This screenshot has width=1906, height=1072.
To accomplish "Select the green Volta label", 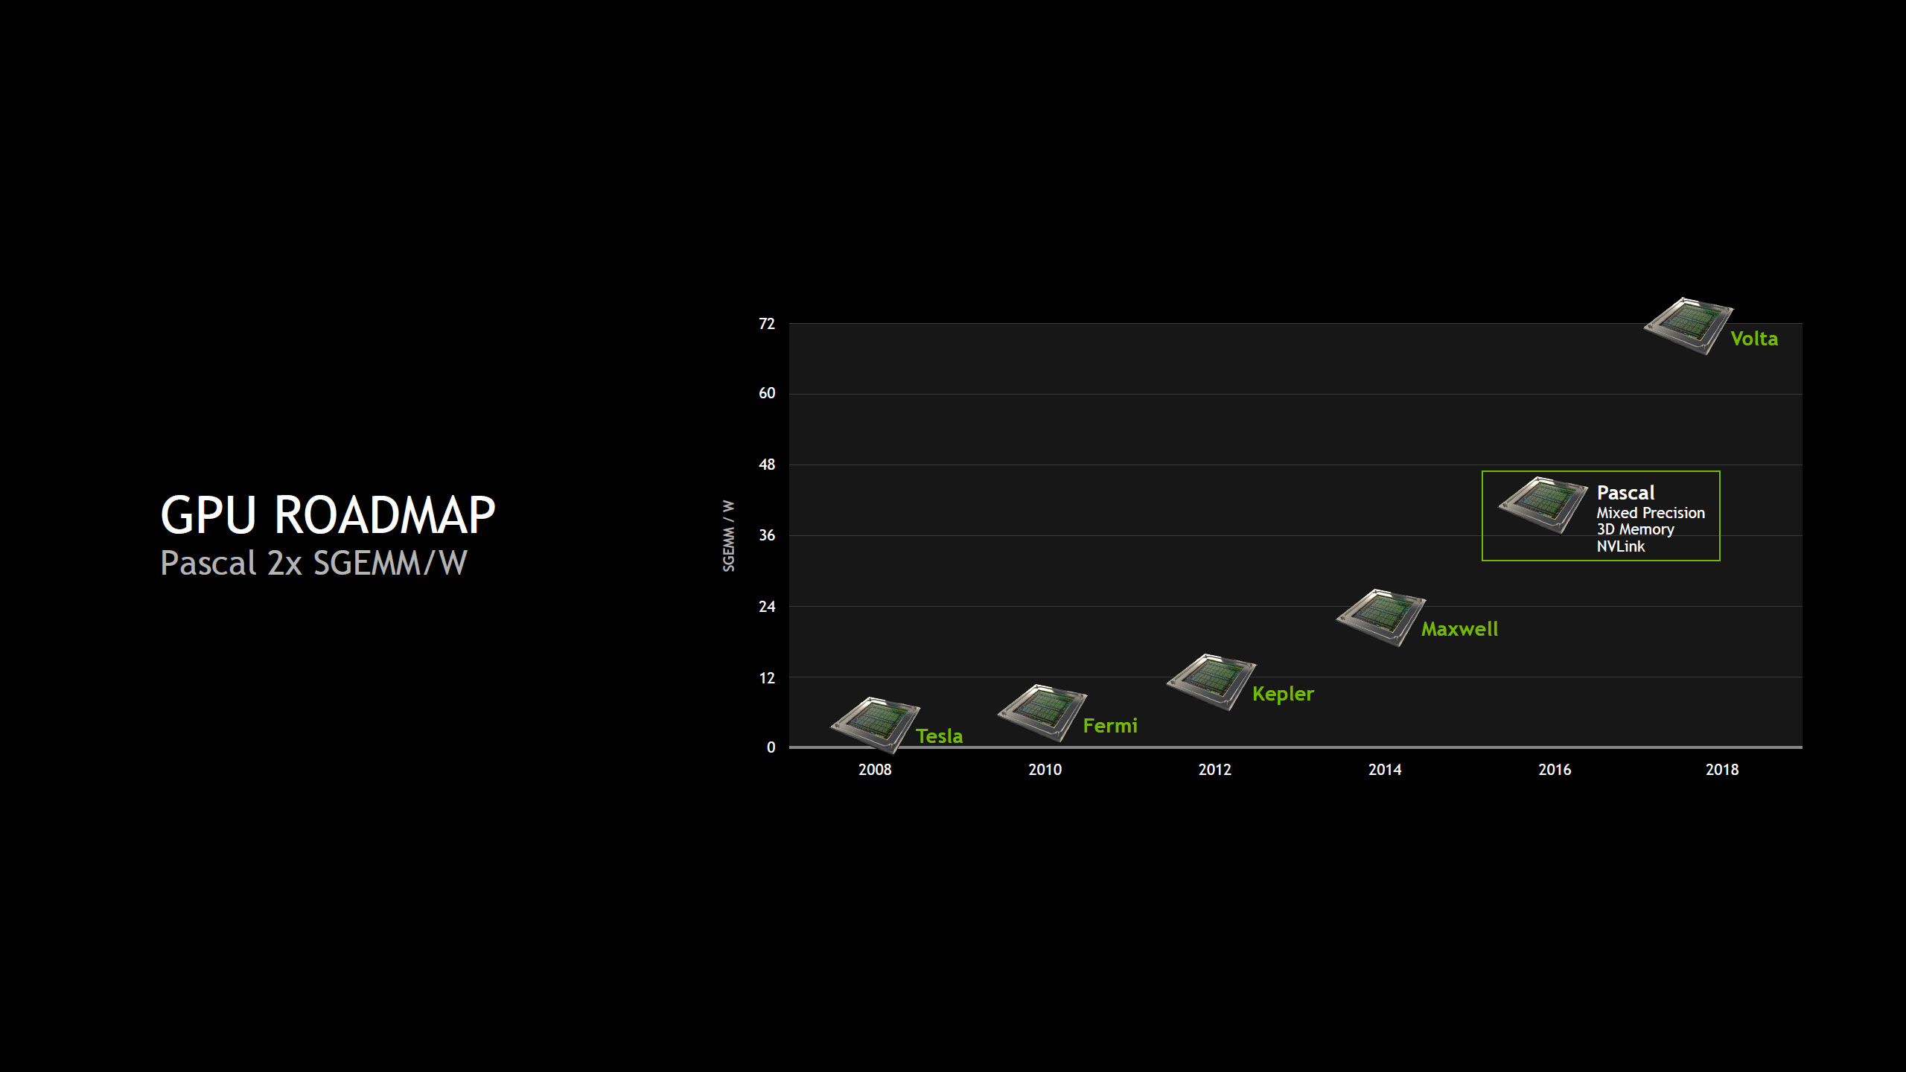I will tap(1753, 339).
